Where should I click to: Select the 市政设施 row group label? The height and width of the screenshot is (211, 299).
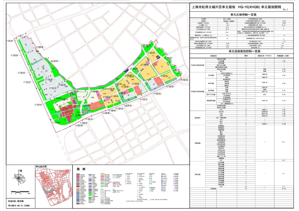tap(198, 174)
